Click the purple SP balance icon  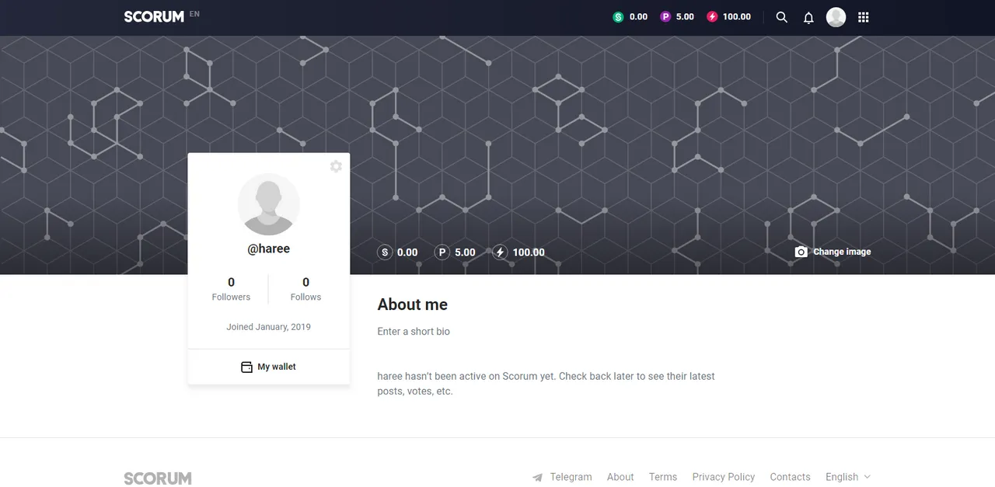tap(665, 16)
